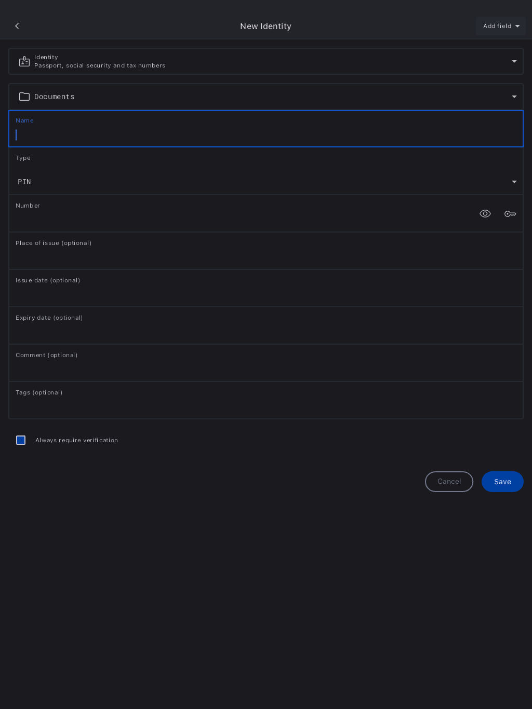
Task: Save the new identity
Action: pyautogui.click(x=502, y=482)
